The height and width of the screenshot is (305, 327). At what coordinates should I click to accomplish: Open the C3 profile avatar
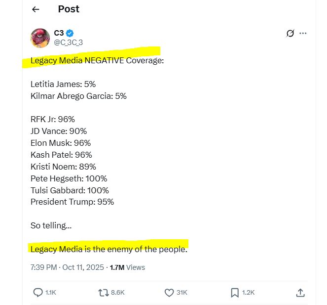40,38
